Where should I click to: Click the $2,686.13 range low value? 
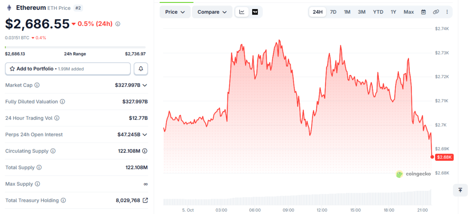point(15,54)
